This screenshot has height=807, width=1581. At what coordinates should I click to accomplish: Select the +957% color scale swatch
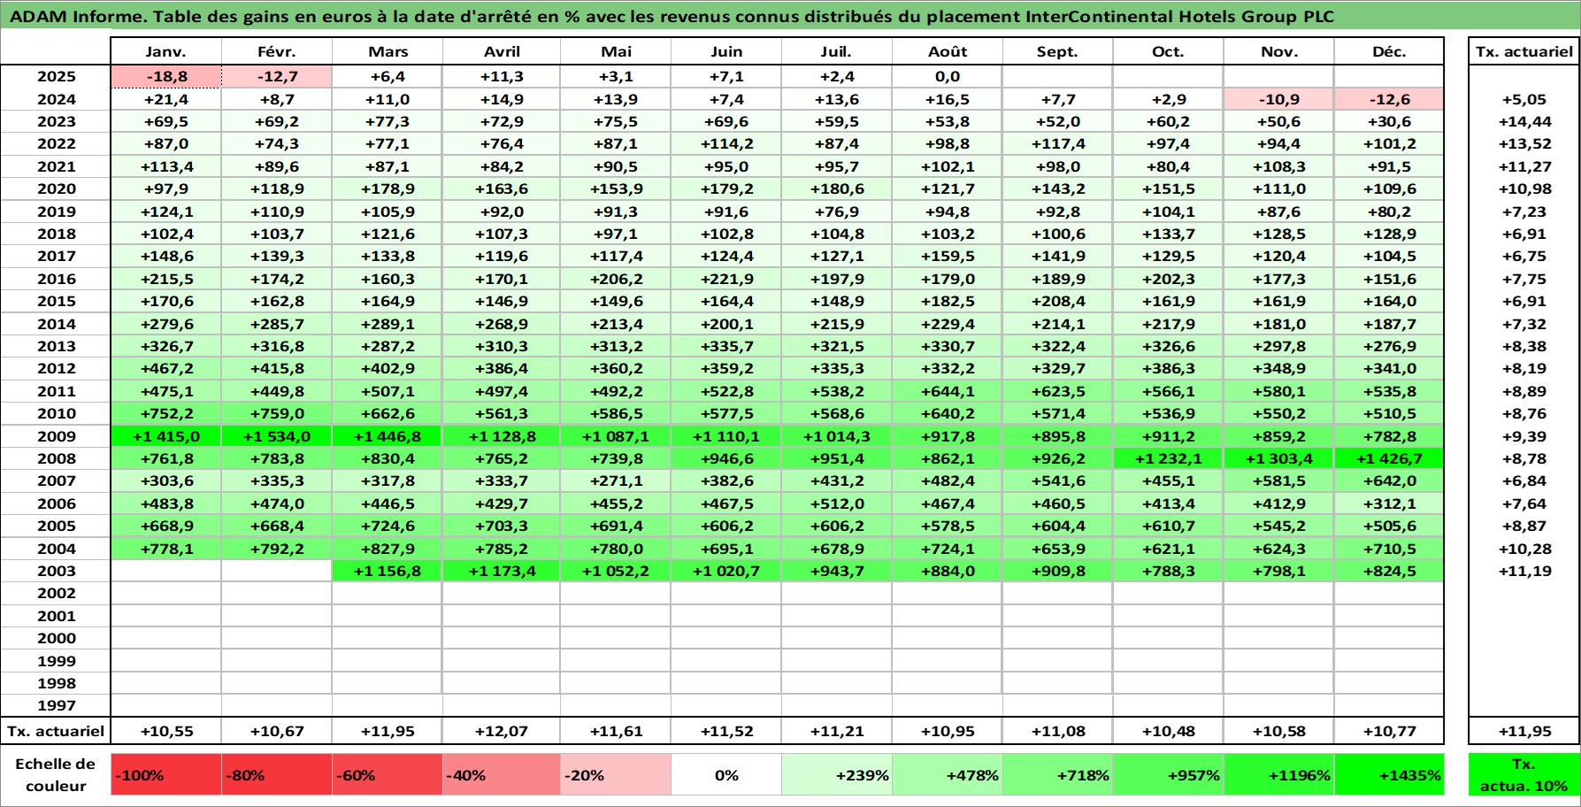(x=1168, y=774)
